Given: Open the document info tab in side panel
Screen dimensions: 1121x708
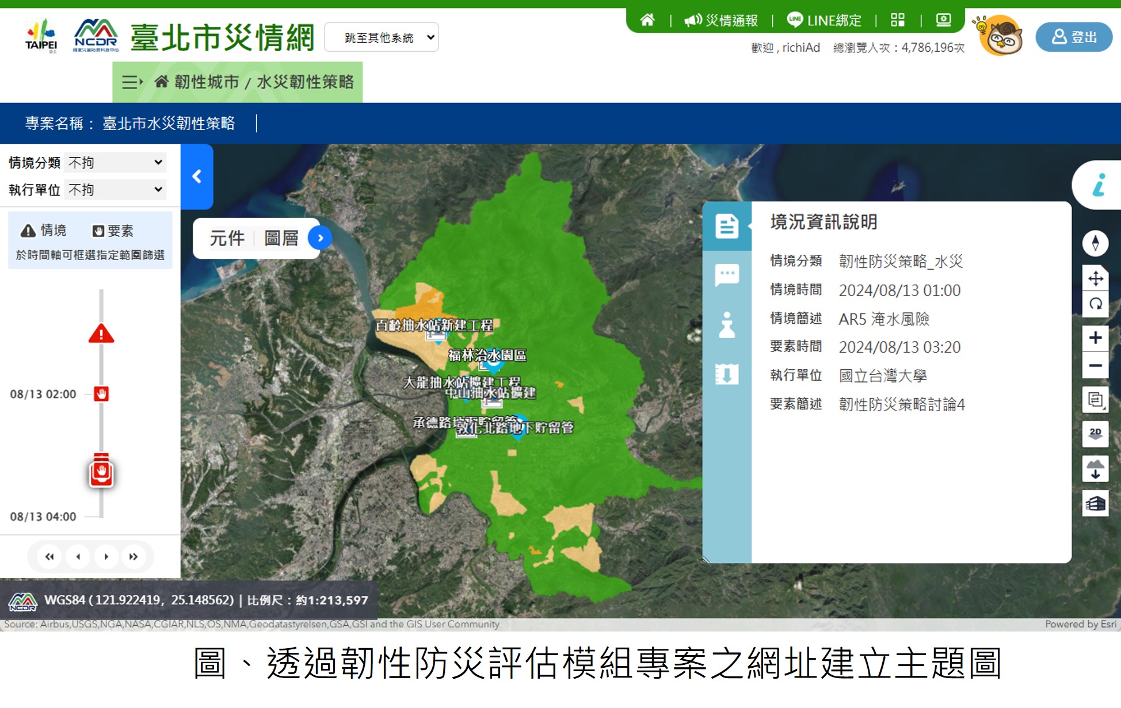Looking at the screenshot, I should pyautogui.click(x=727, y=226).
